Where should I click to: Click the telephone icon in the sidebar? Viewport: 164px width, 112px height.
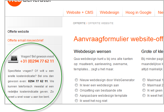pos(13,59)
